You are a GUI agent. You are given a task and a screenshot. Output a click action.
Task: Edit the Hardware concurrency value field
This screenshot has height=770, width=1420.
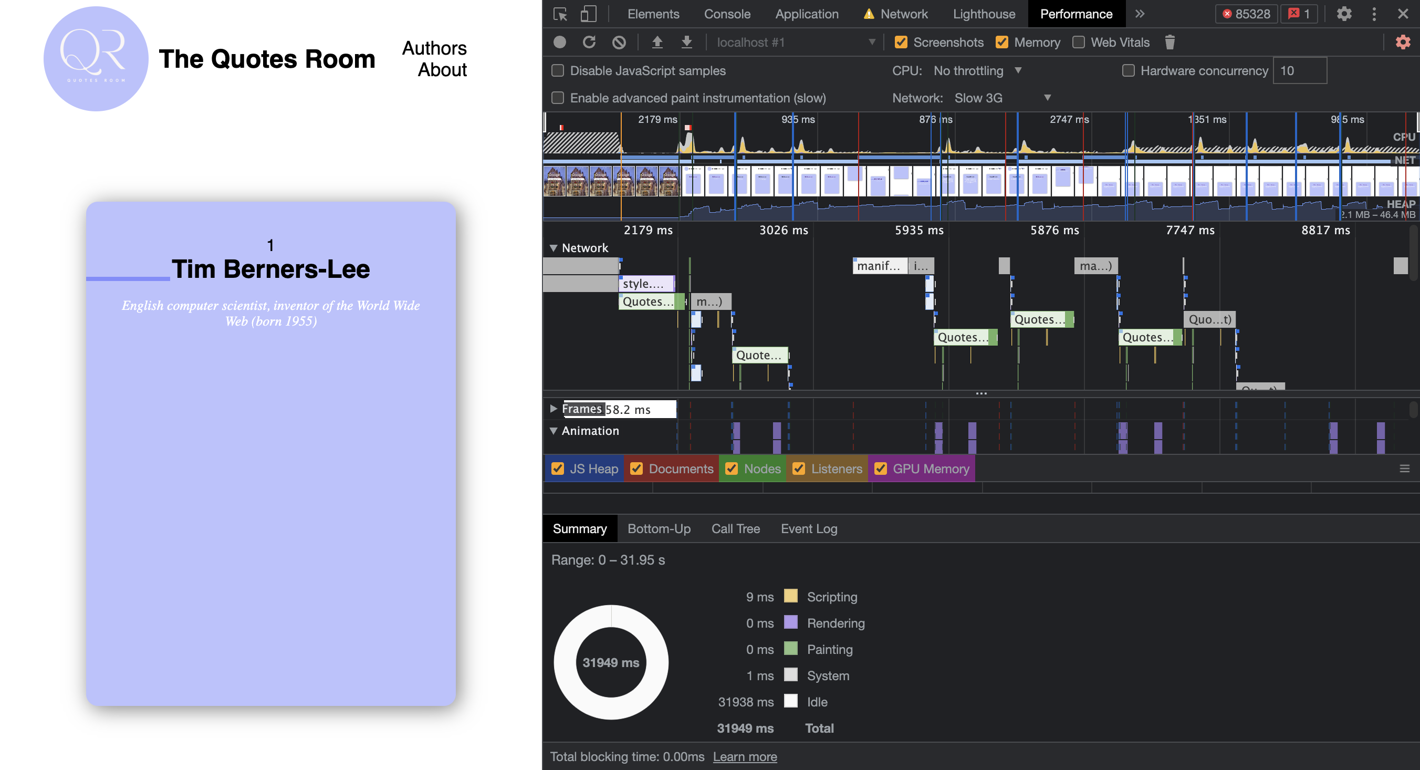[x=1300, y=70]
